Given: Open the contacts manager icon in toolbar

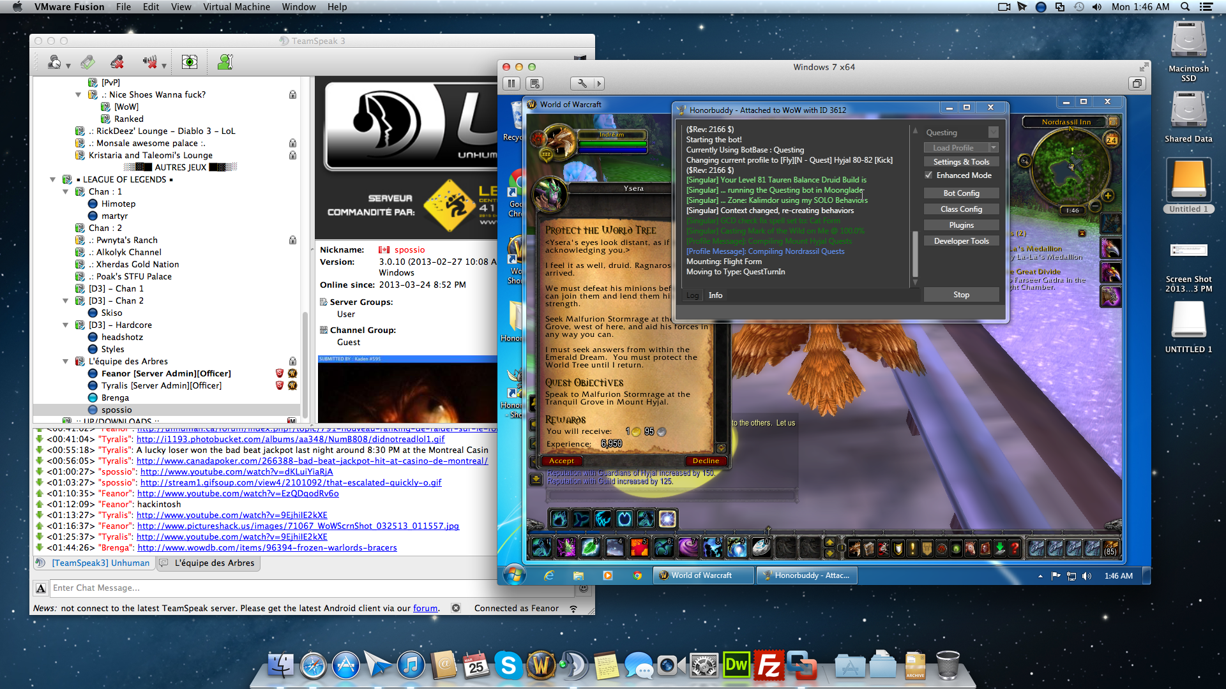Looking at the screenshot, I should (225, 62).
